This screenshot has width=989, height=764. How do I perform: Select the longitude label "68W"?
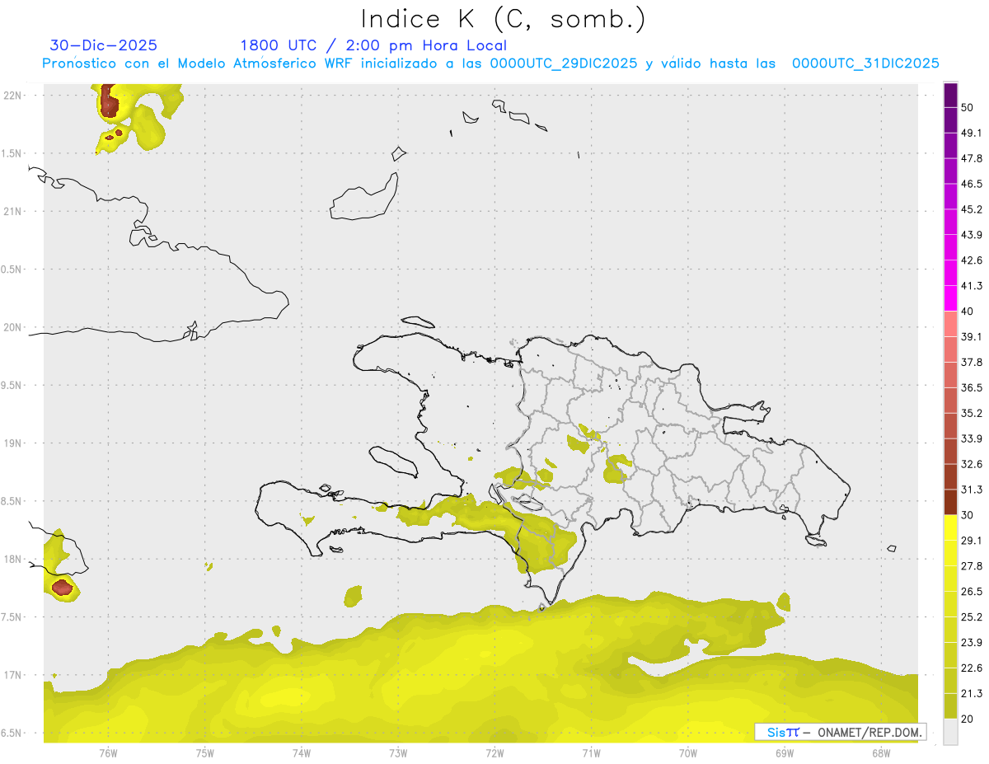[881, 753]
